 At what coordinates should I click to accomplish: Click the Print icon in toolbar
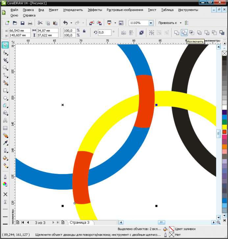(30, 23)
